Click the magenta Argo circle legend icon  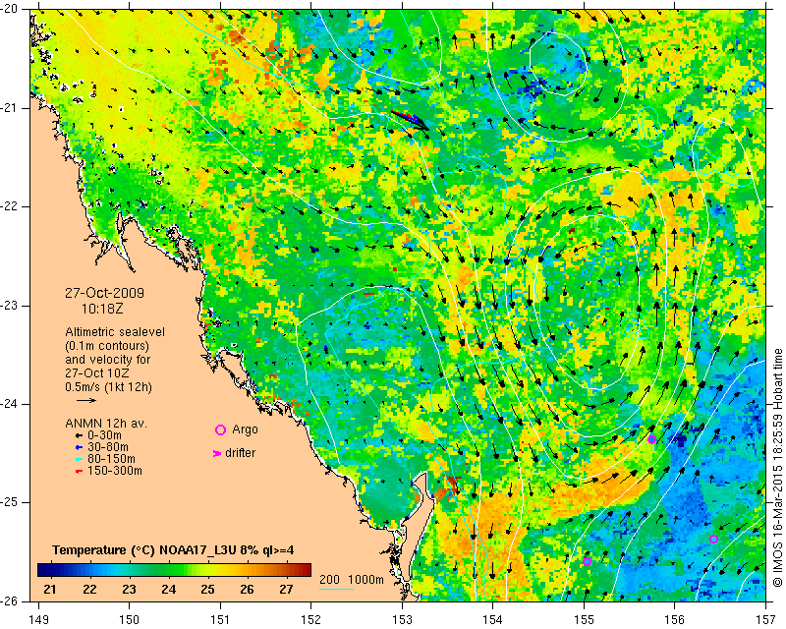click(220, 429)
